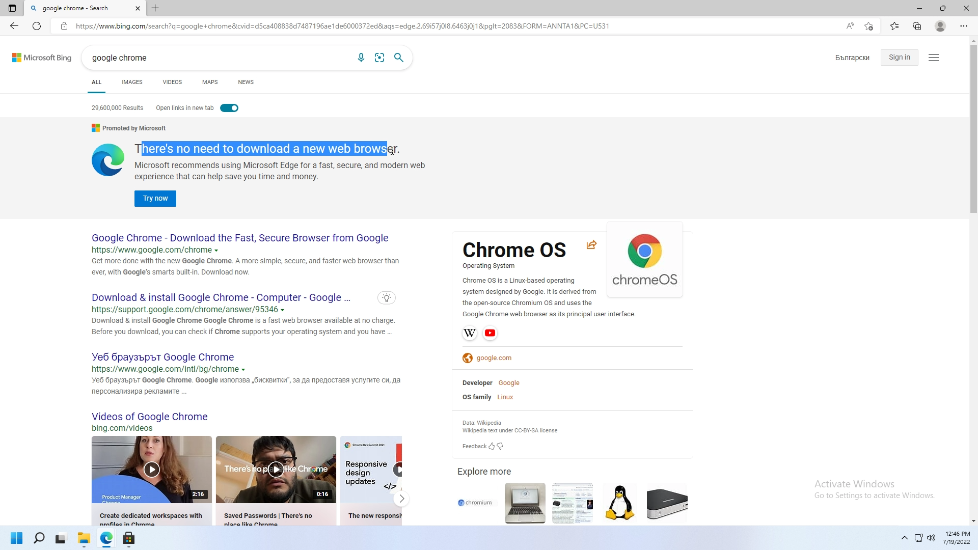
Task: Click the Try now button
Action: point(155,199)
